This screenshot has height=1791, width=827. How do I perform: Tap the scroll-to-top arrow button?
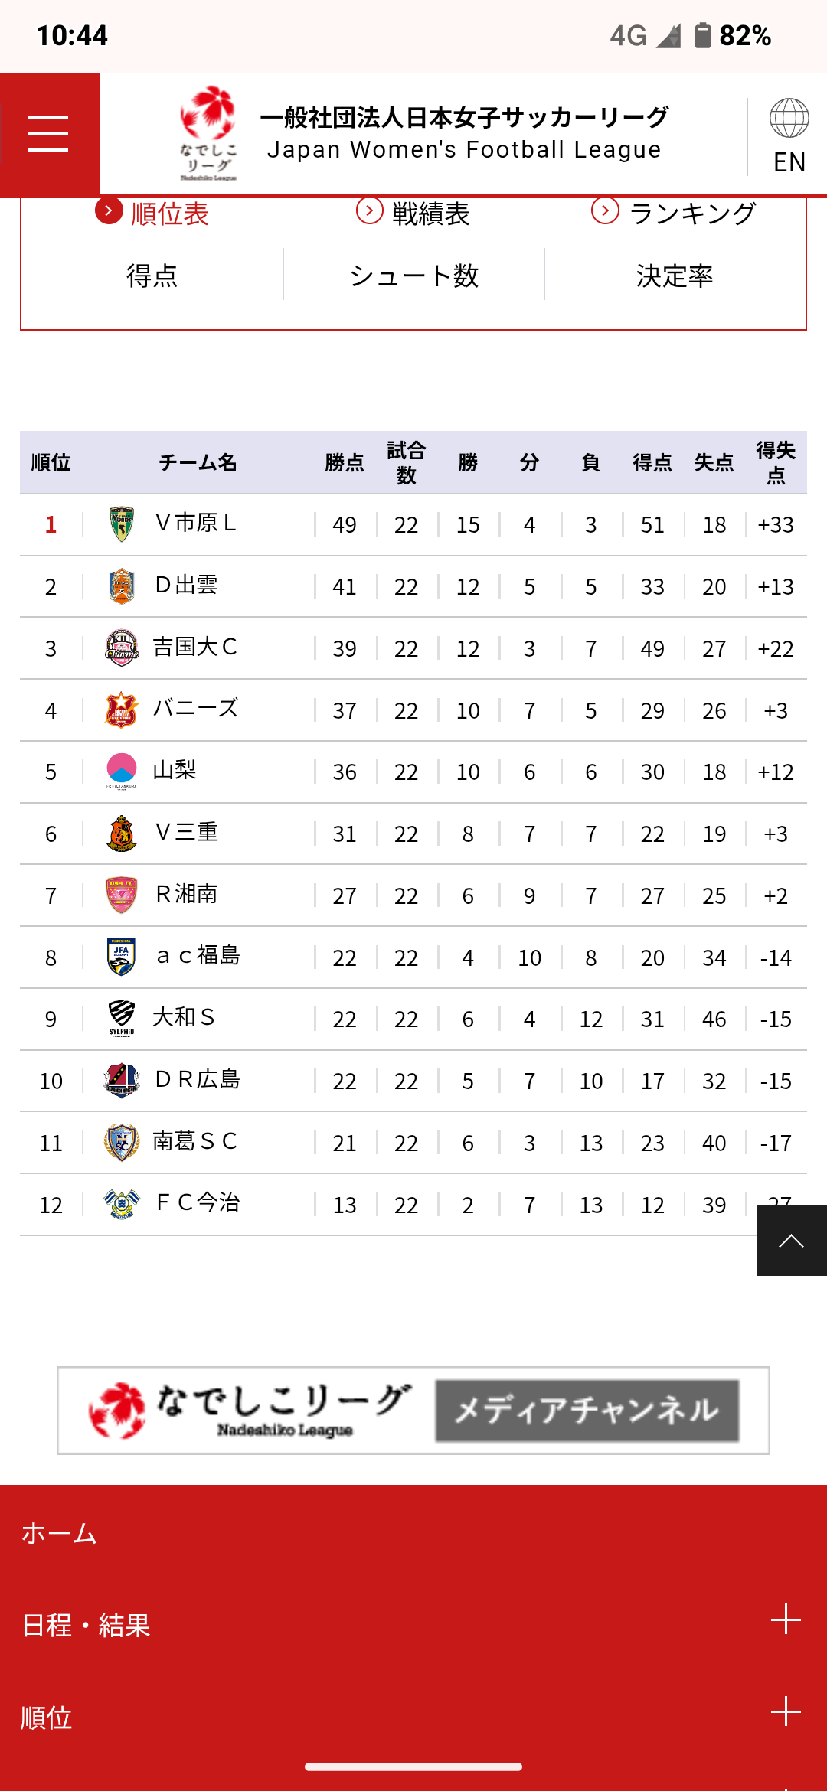791,1241
